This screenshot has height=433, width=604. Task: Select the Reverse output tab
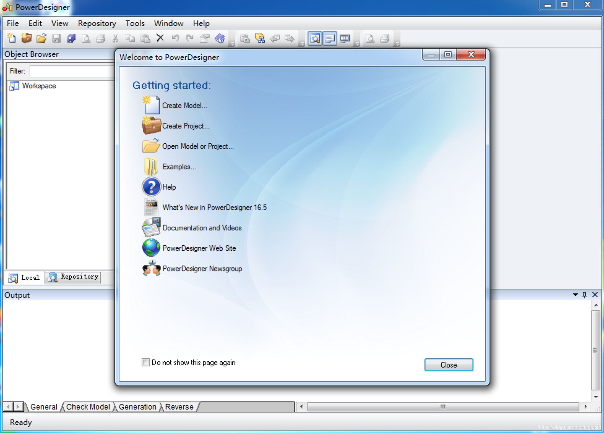(x=179, y=407)
